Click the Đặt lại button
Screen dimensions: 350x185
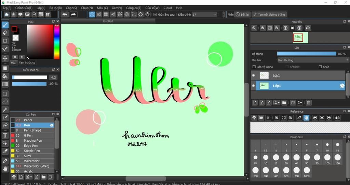(242, 14)
